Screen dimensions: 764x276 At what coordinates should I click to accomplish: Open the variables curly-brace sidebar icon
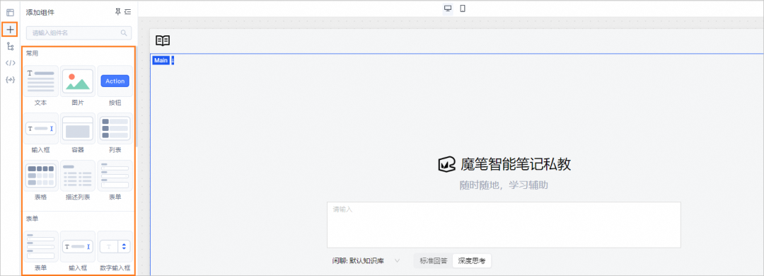(x=10, y=79)
